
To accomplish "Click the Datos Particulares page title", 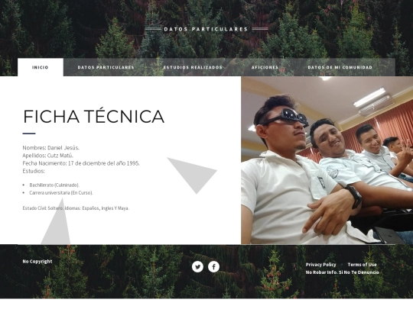I will pos(206,29).
